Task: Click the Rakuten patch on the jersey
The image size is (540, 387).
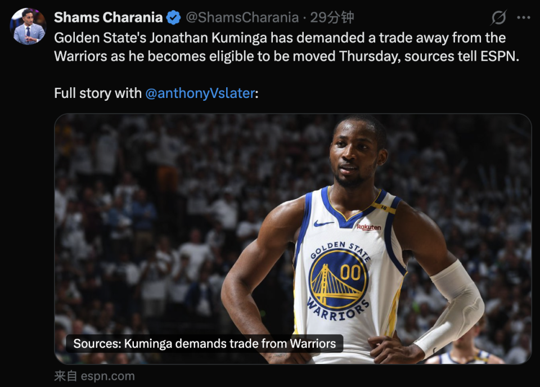Action: pyautogui.click(x=369, y=227)
